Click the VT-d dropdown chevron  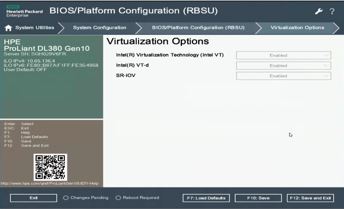[x=326, y=65]
